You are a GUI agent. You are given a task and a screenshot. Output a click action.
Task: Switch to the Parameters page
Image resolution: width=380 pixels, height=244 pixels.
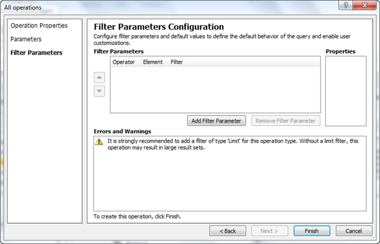click(x=26, y=39)
